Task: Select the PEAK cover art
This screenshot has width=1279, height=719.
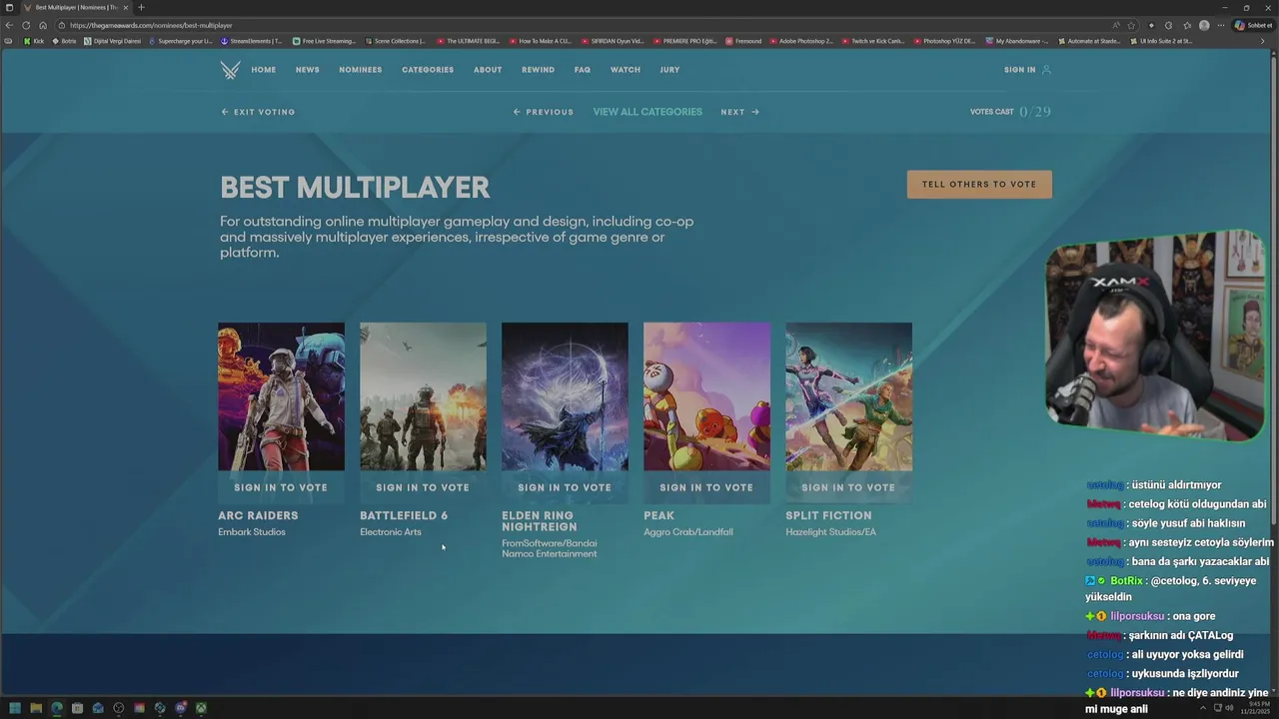Action: (707, 396)
